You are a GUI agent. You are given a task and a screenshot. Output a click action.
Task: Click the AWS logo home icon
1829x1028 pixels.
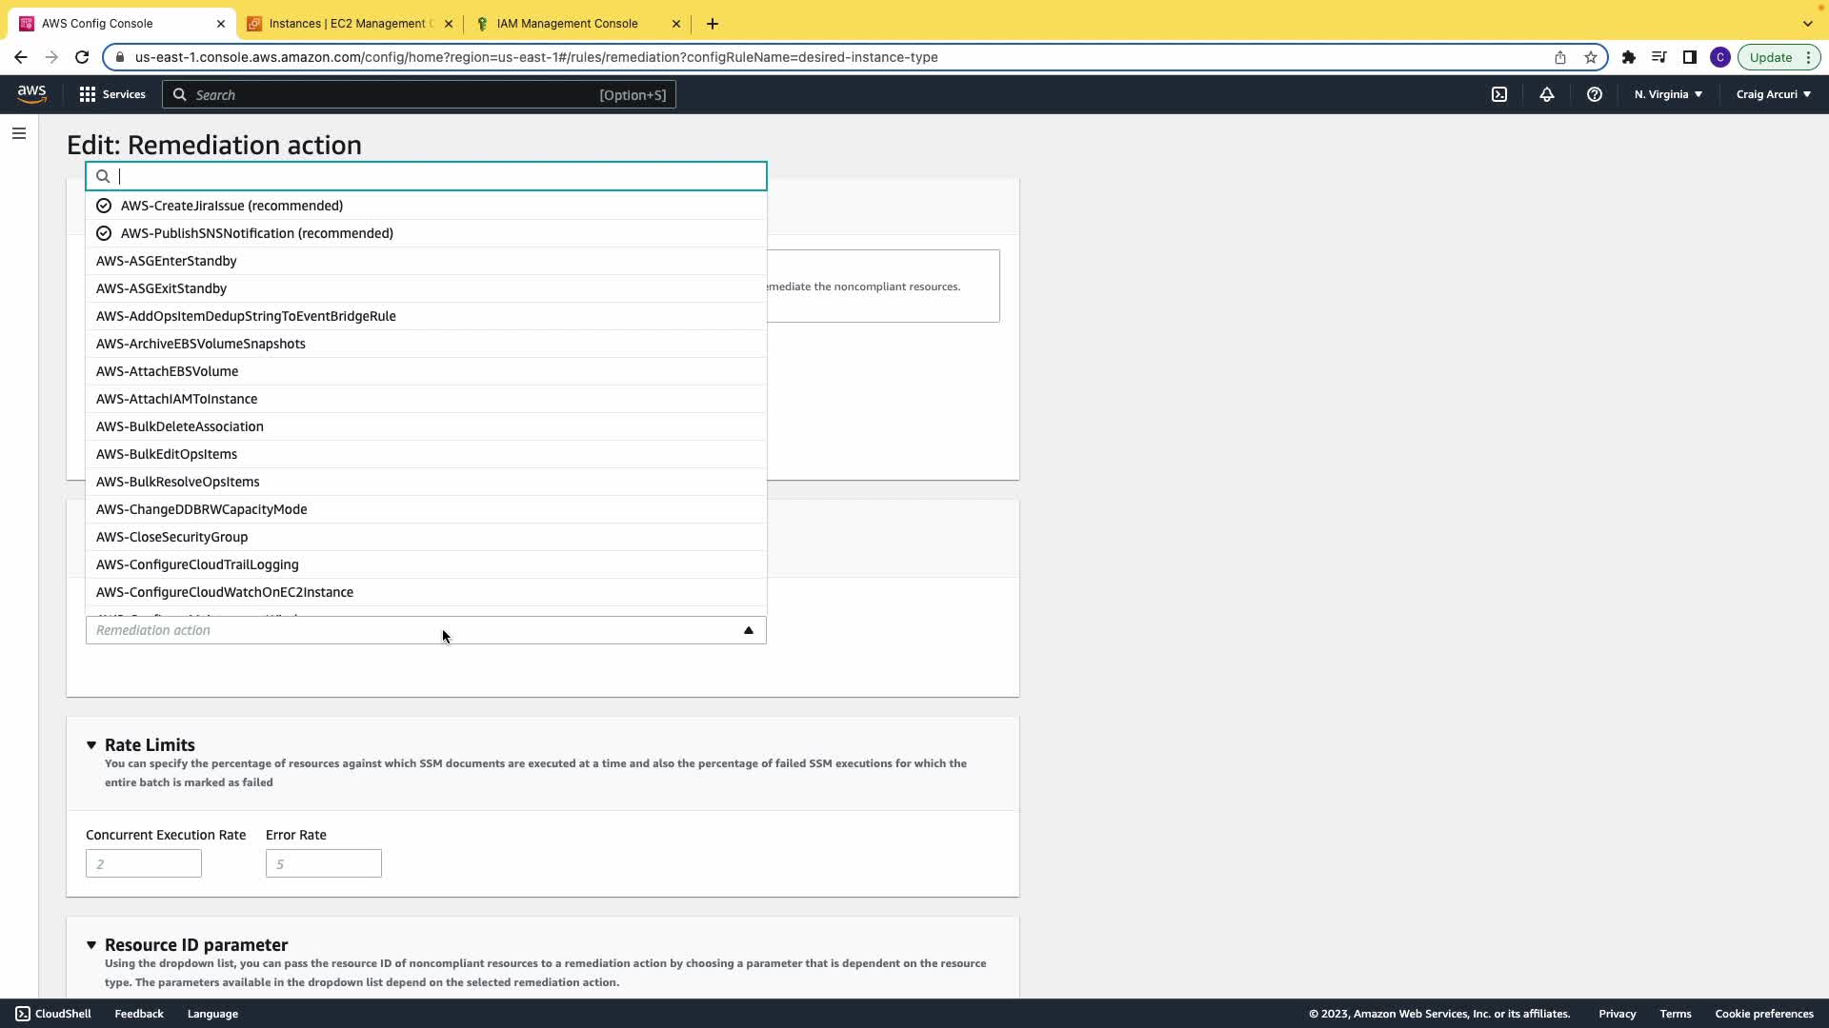31,93
